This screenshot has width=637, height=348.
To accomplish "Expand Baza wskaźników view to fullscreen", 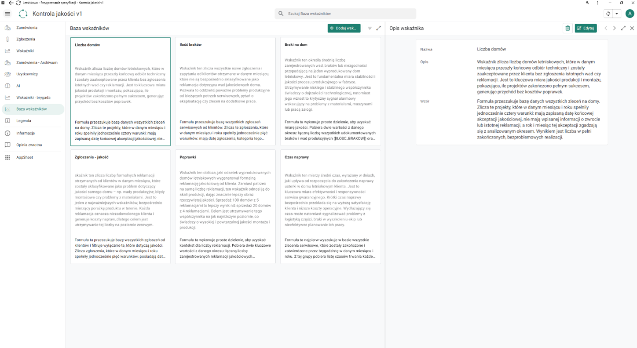I will coord(378,28).
